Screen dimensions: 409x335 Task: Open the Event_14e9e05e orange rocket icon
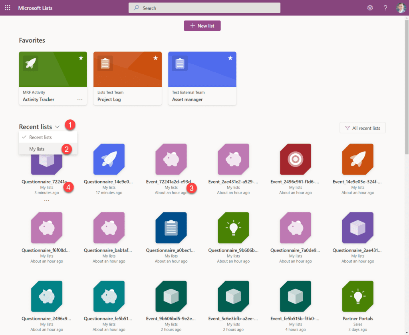tap(358, 159)
